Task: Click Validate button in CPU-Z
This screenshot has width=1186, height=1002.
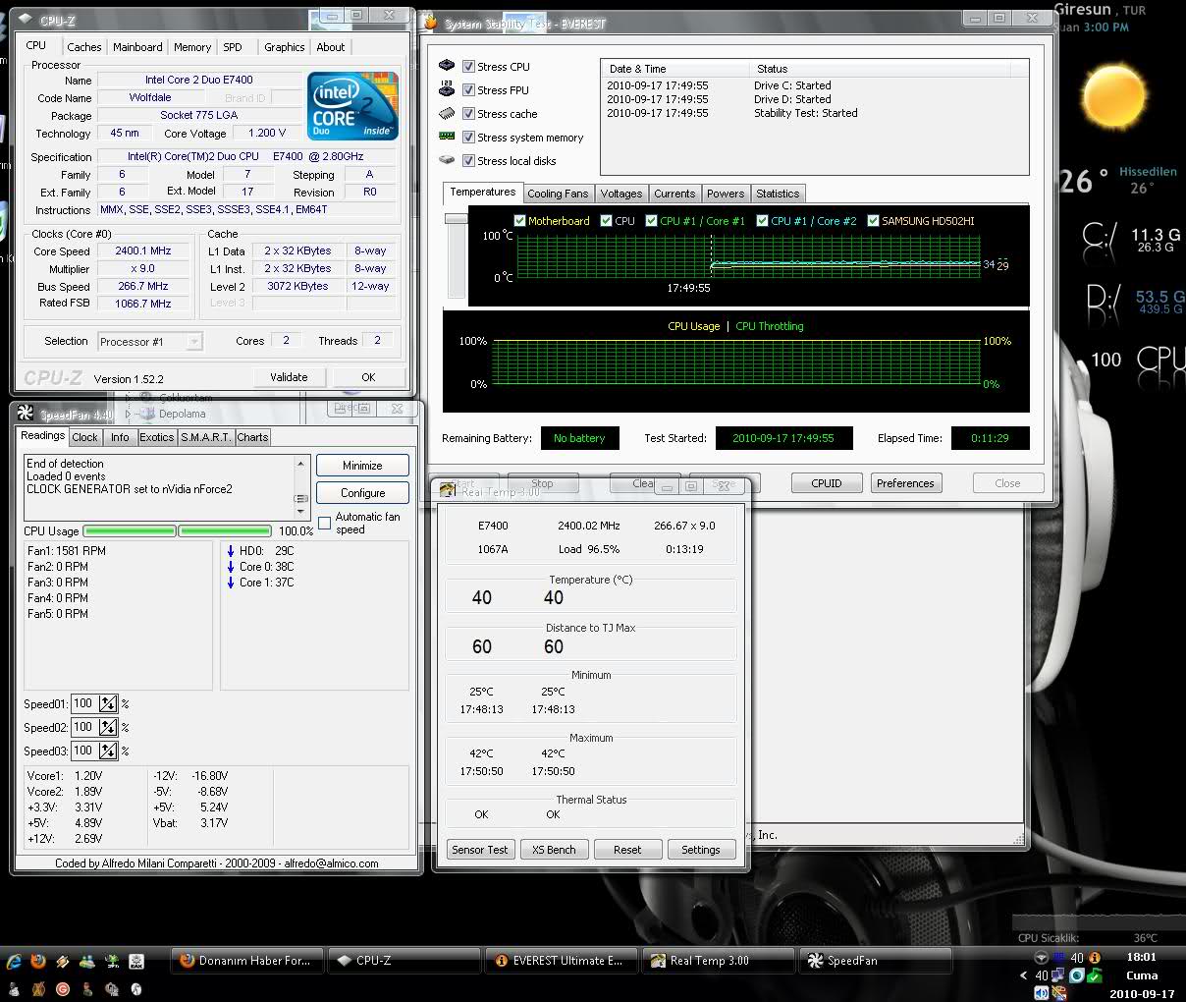Action: (x=289, y=377)
